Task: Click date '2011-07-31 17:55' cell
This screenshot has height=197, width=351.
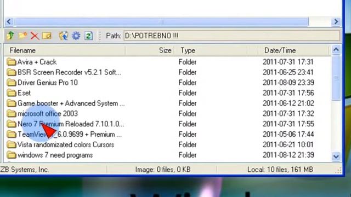Action: [288, 124]
